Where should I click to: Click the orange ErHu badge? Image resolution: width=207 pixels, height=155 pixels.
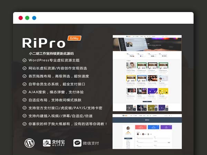click(74, 38)
